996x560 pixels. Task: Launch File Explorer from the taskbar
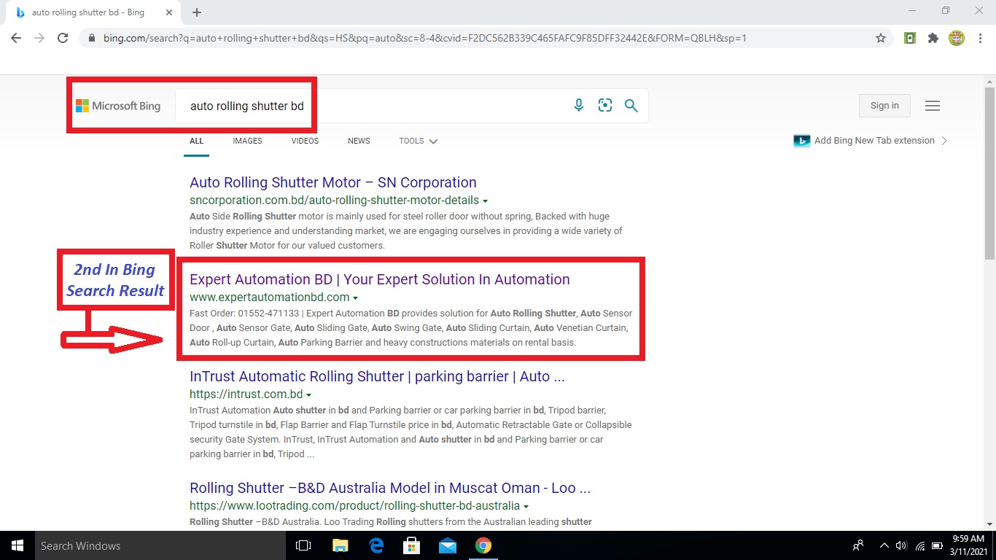(341, 545)
